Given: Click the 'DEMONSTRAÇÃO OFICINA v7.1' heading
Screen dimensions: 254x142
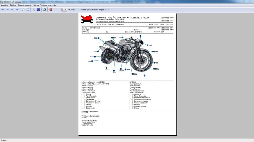Looking at the screenshot, I should (x=122, y=18).
